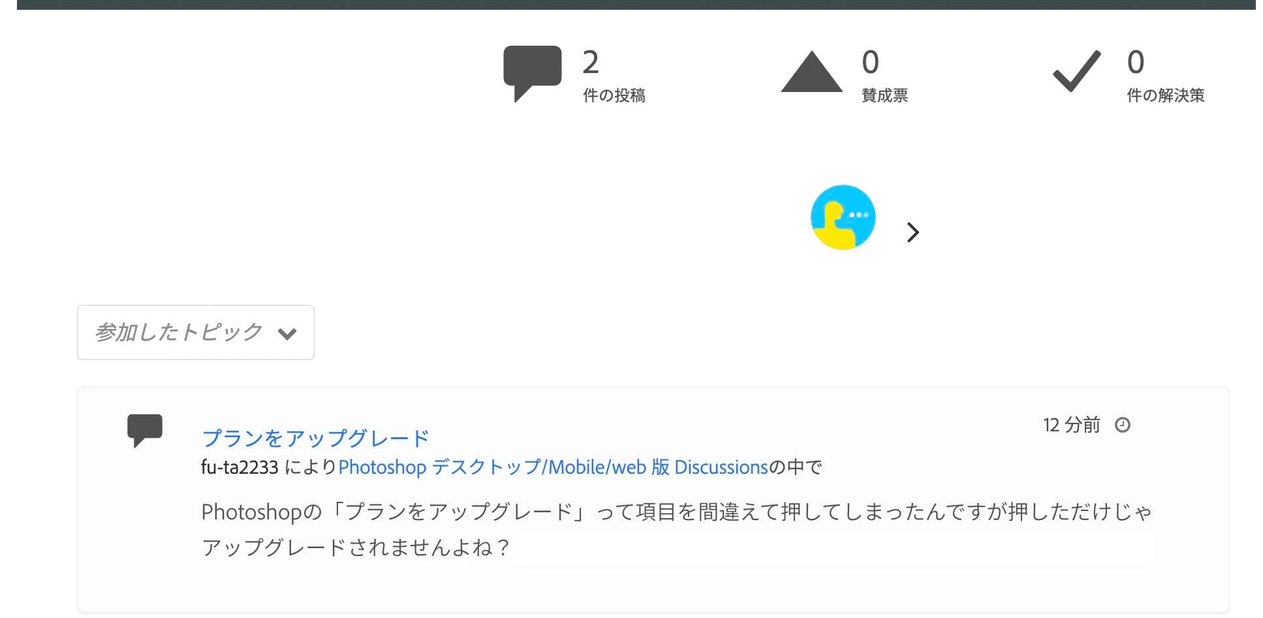Open Photoshop デスクトップ/Mobile/web 版 Discussions link

553,467
